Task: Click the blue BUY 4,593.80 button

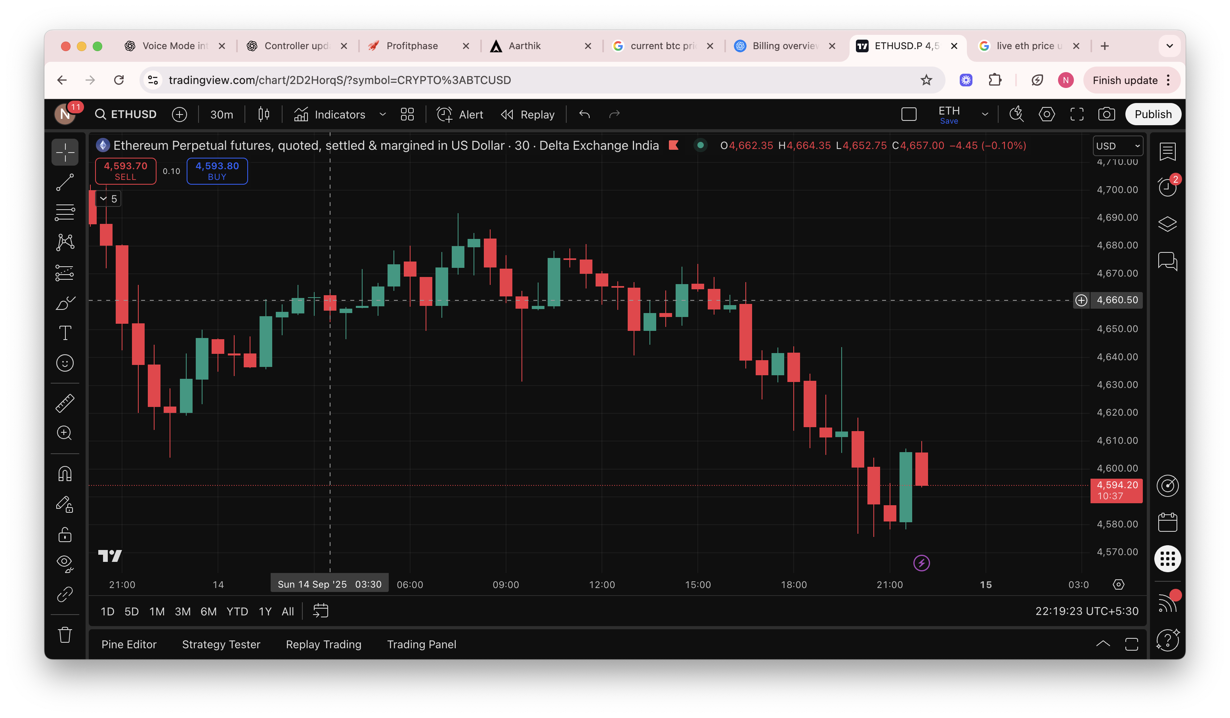Action: pos(217,171)
